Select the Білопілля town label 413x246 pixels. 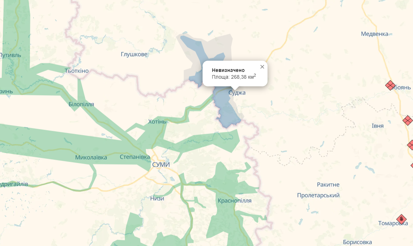pyautogui.click(x=81, y=104)
